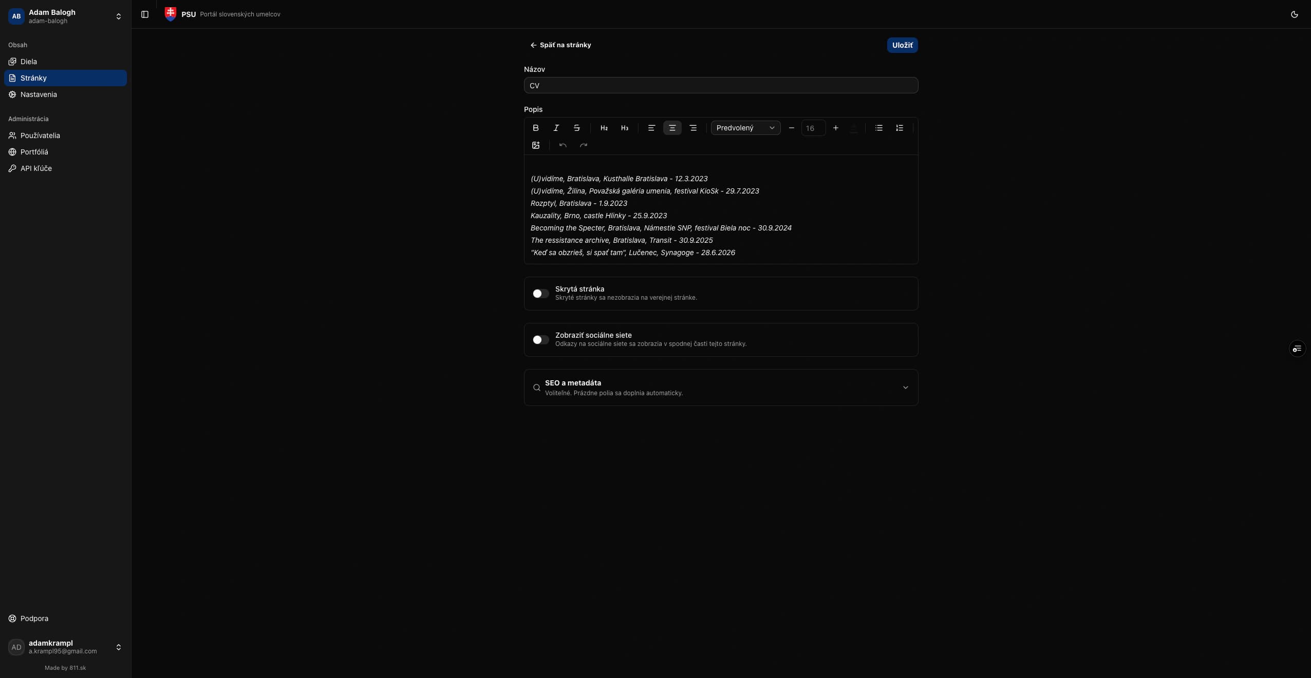Click the PSU shield logo
Viewport: 1311px width, 678px height.
171,14
